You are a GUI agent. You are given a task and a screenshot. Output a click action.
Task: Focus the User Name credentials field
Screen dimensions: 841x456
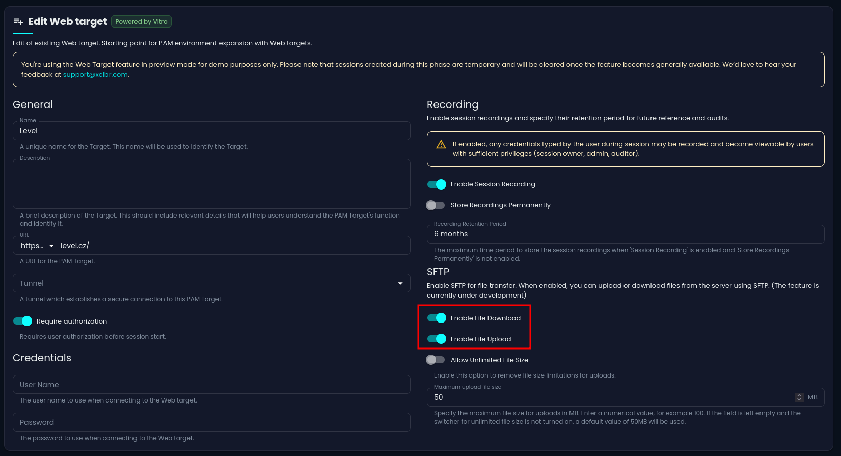(211, 385)
